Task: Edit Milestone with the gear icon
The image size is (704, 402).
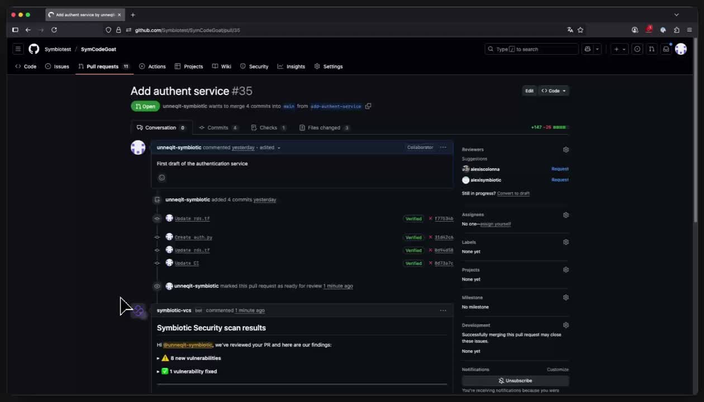Action: pos(566,298)
